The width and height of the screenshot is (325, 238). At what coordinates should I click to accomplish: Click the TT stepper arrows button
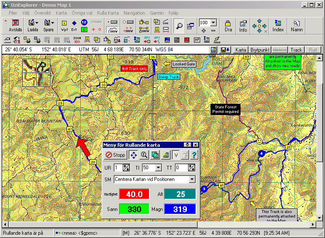pos(191,168)
